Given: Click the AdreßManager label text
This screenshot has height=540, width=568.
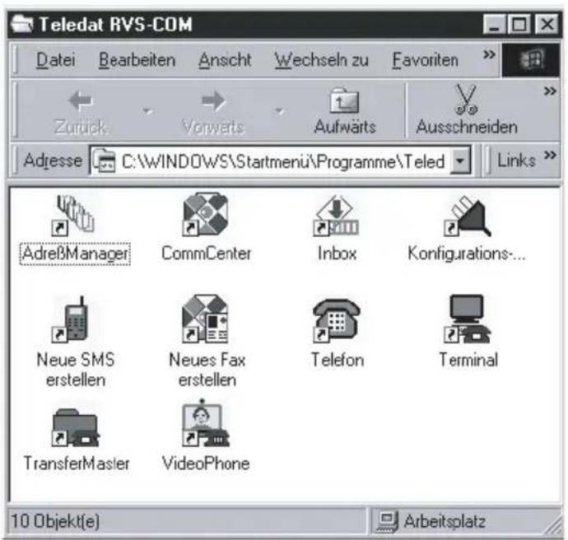Looking at the screenshot, I should pyautogui.click(x=75, y=254).
